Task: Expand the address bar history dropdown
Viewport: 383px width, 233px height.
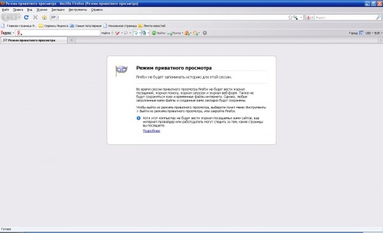Action: pos(301,17)
